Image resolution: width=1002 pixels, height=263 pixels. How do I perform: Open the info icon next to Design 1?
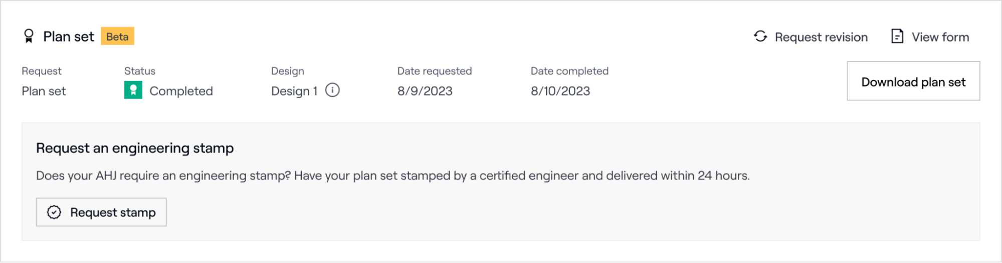[332, 90]
